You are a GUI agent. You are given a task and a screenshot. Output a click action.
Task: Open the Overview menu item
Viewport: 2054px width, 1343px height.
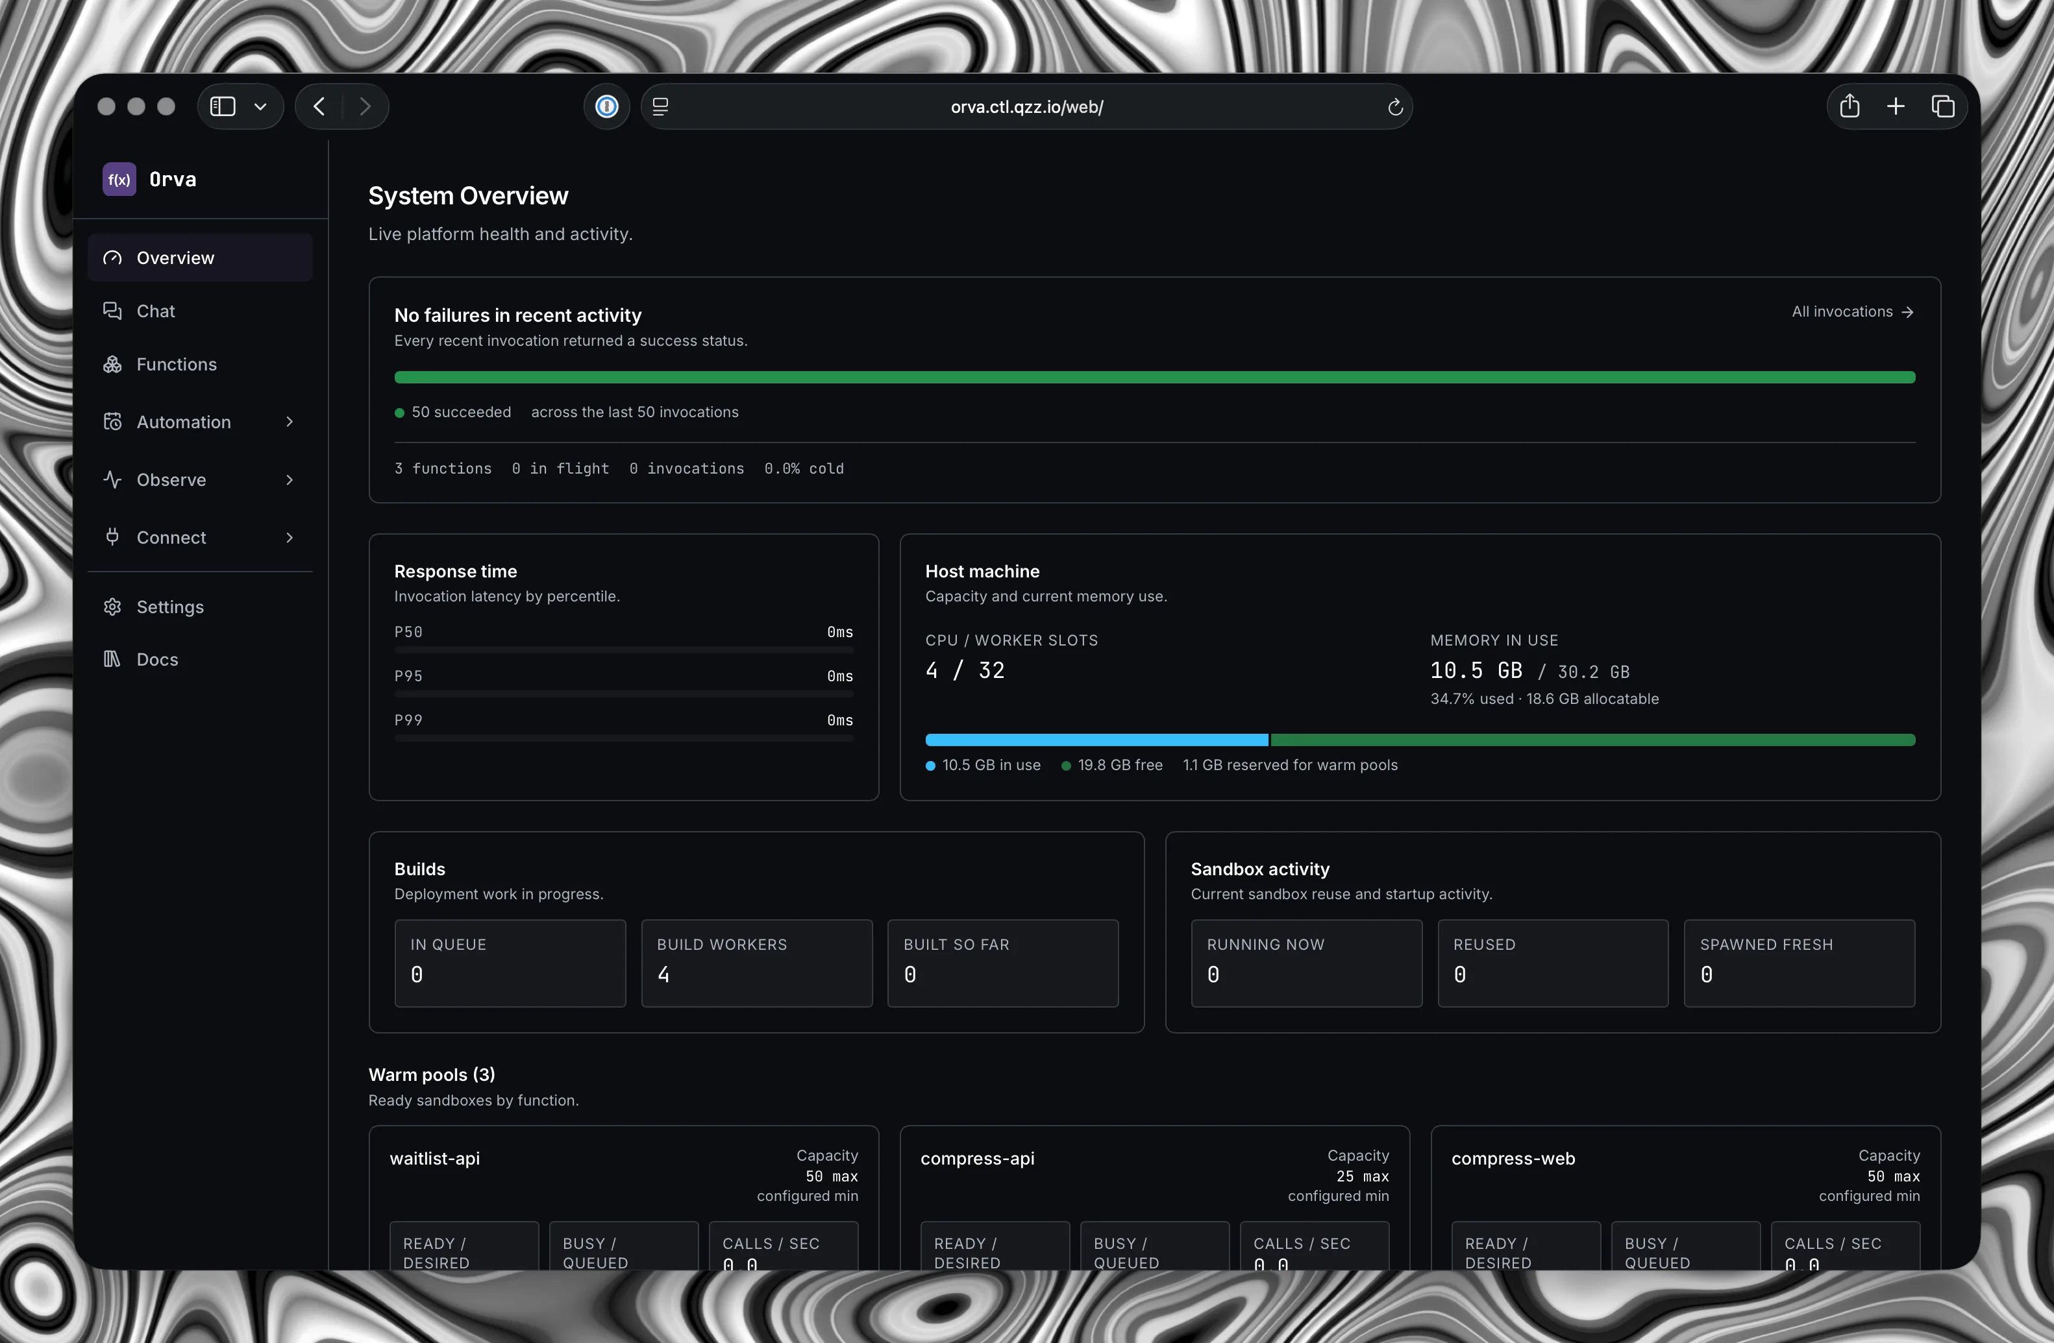pos(200,258)
